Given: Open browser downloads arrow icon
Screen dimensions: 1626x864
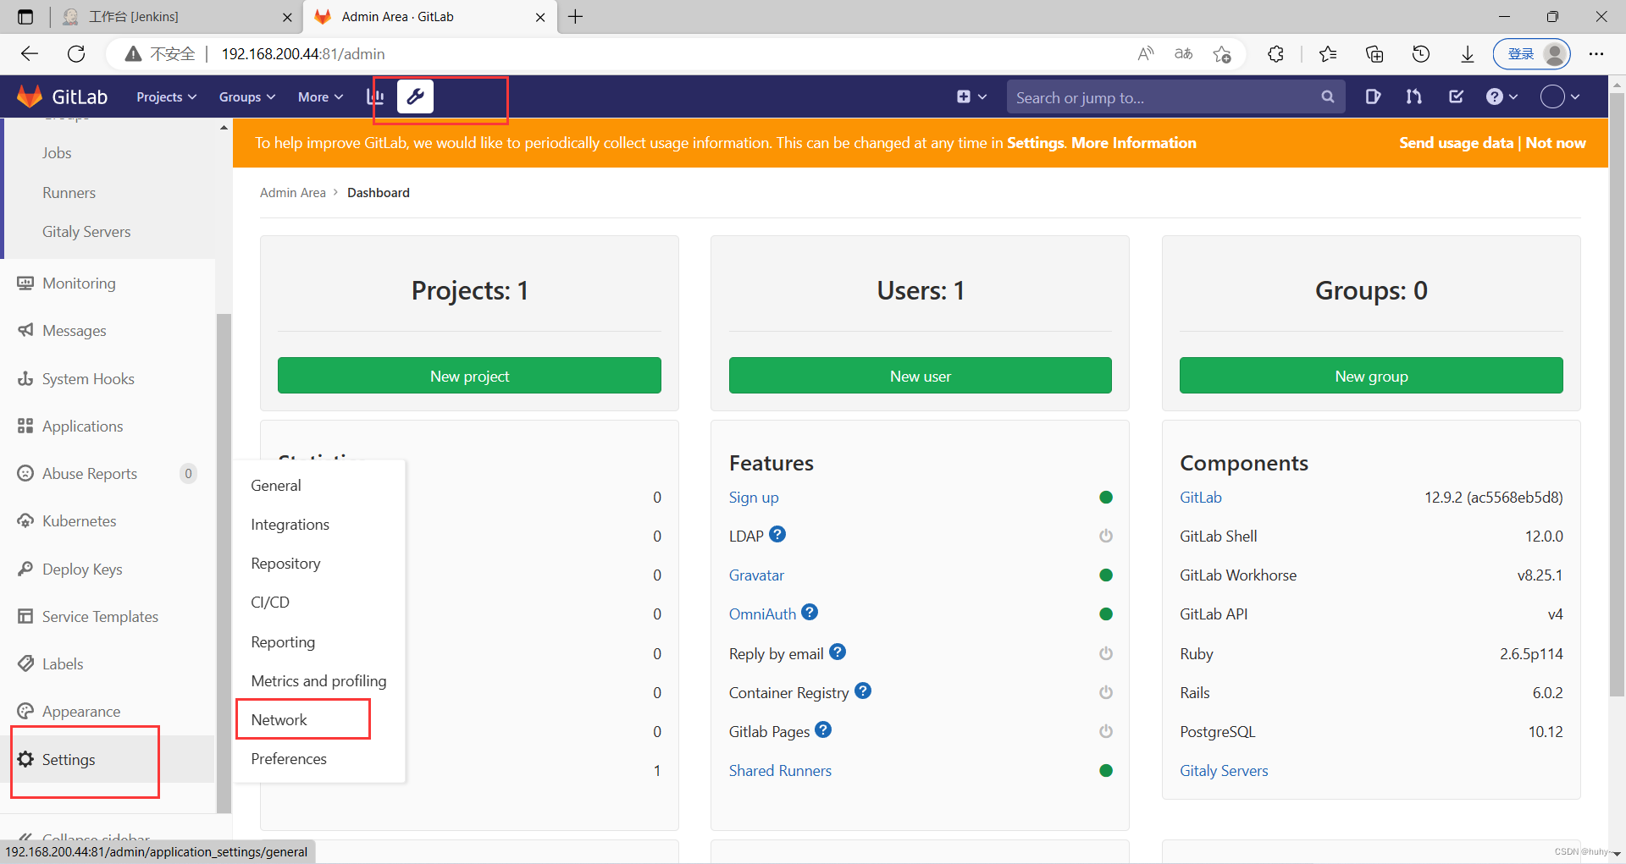Looking at the screenshot, I should click(1468, 53).
